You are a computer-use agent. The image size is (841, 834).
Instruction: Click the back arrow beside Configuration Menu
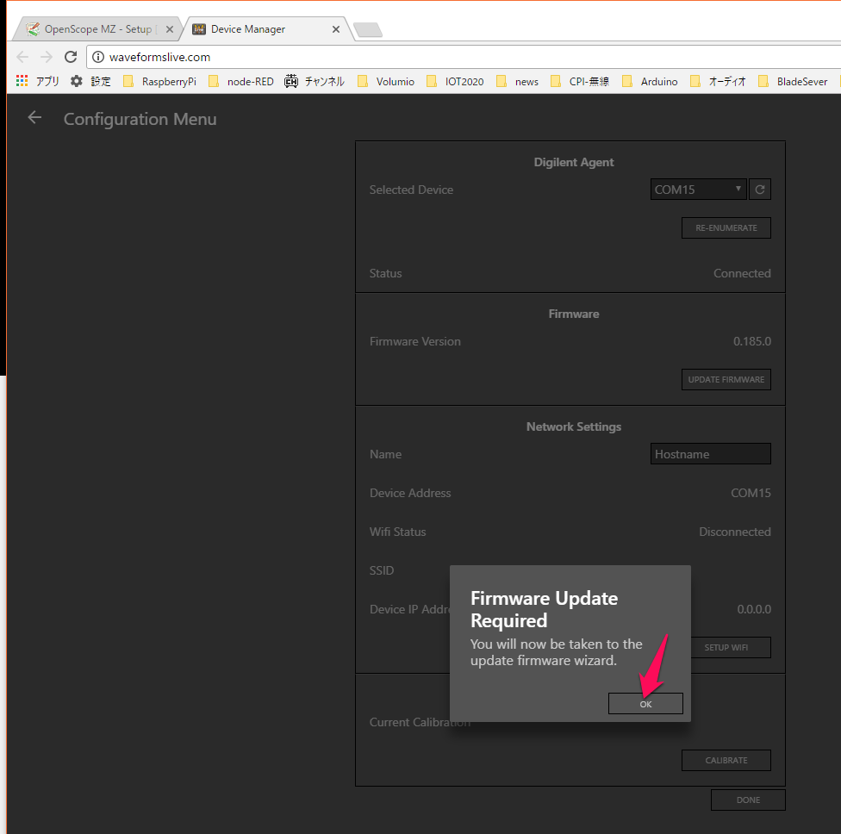(x=34, y=118)
